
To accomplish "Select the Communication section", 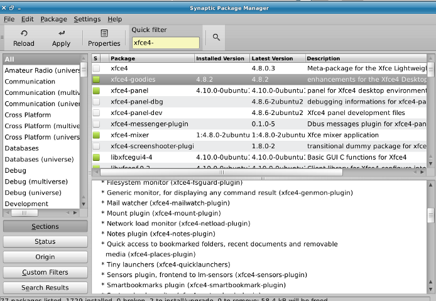I will pos(41,82).
